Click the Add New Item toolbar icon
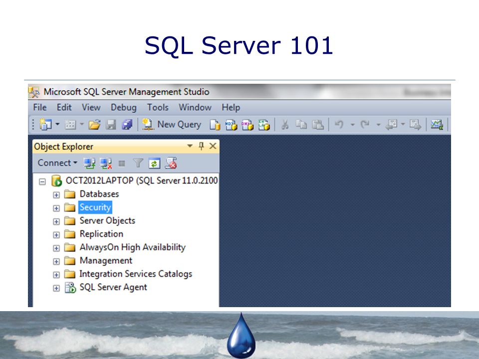 (x=70, y=125)
